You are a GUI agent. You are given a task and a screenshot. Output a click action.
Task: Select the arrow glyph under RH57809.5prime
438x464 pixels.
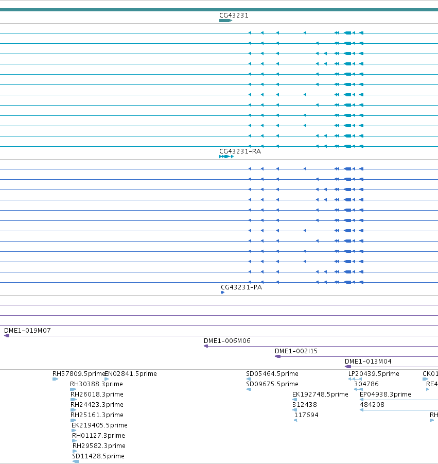[55, 379]
